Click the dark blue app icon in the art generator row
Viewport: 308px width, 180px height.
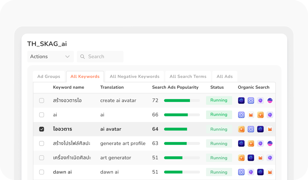coord(251,158)
